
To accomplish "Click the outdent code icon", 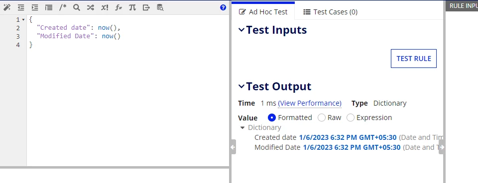I will tap(21, 7).
